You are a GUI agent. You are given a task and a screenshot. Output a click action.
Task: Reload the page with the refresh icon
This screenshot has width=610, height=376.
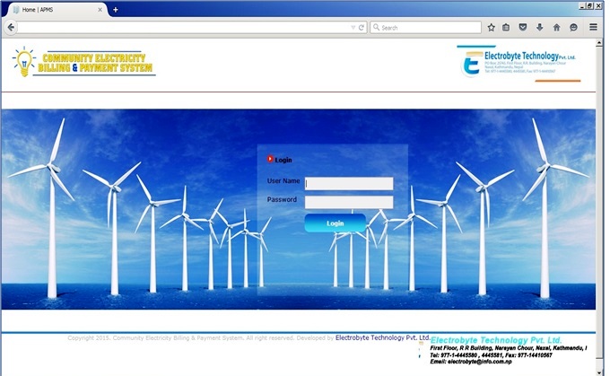tap(362, 28)
